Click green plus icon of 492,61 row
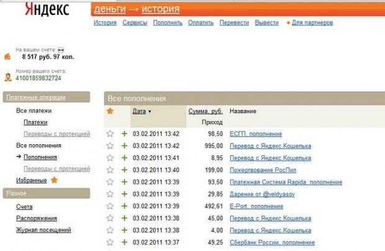Screen dimensions: 385x251 click(x=124, y=206)
